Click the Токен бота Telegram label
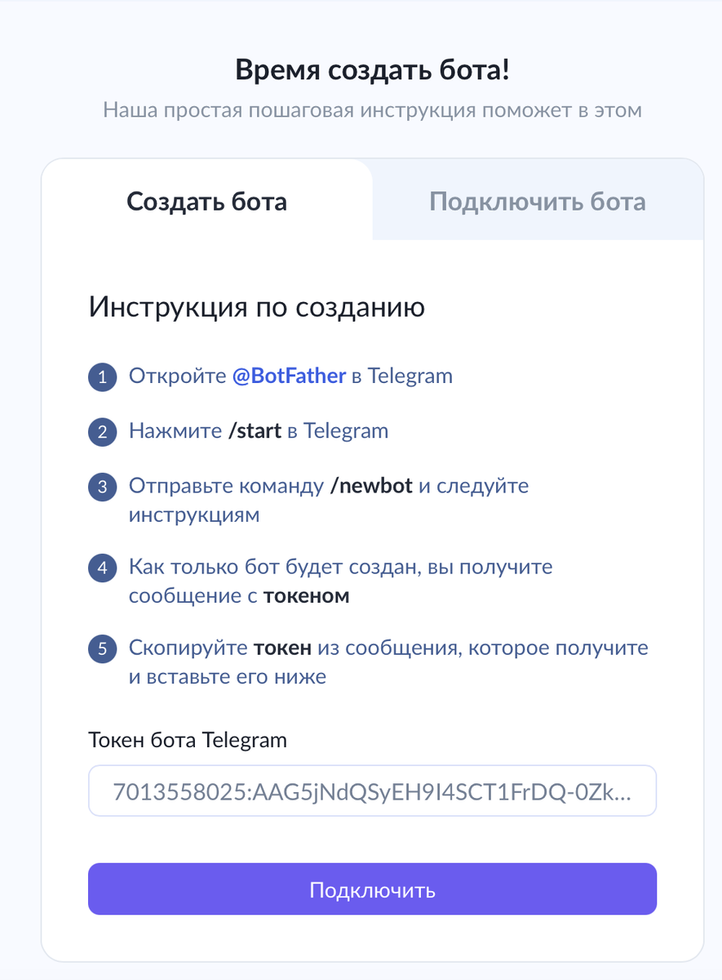Viewport: 722px width, 980px height. point(188,740)
